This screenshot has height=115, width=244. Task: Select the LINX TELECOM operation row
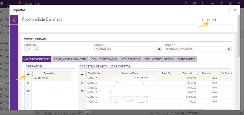tap(51, 78)
